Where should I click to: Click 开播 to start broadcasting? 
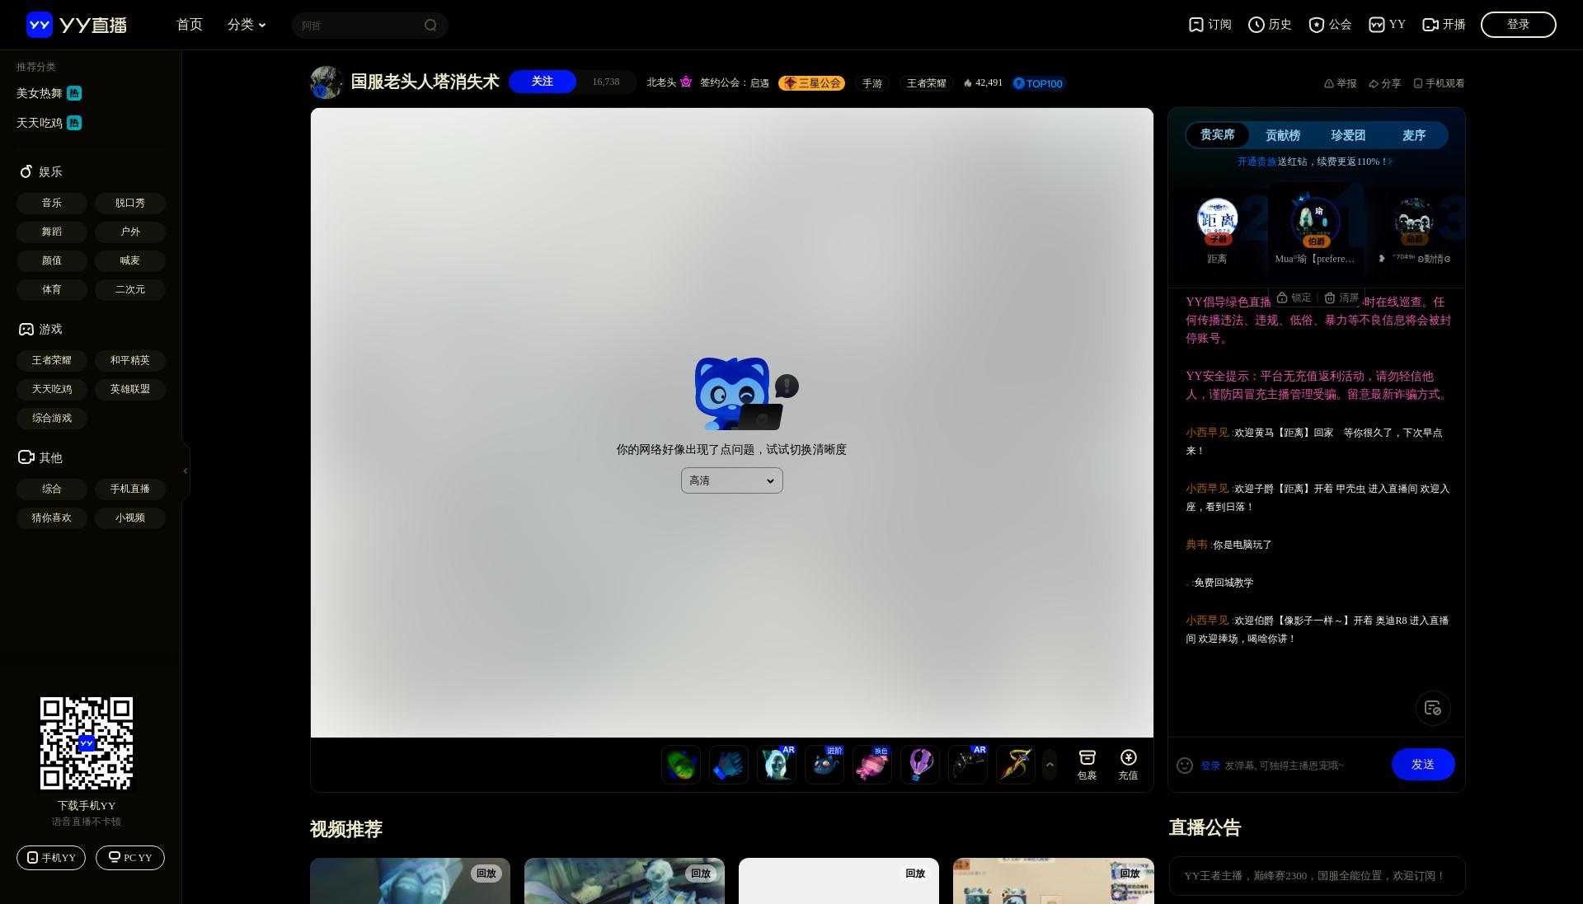point(1444,25)
